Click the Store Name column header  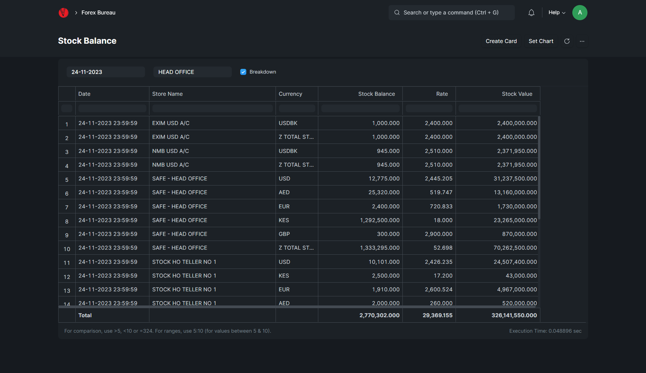coord(212,94)
